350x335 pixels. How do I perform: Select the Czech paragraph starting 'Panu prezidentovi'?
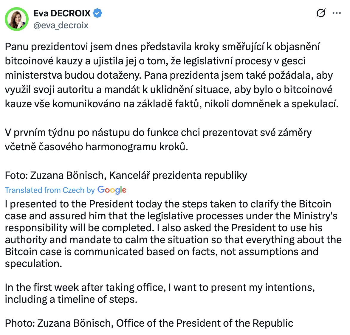click(172, 75)
